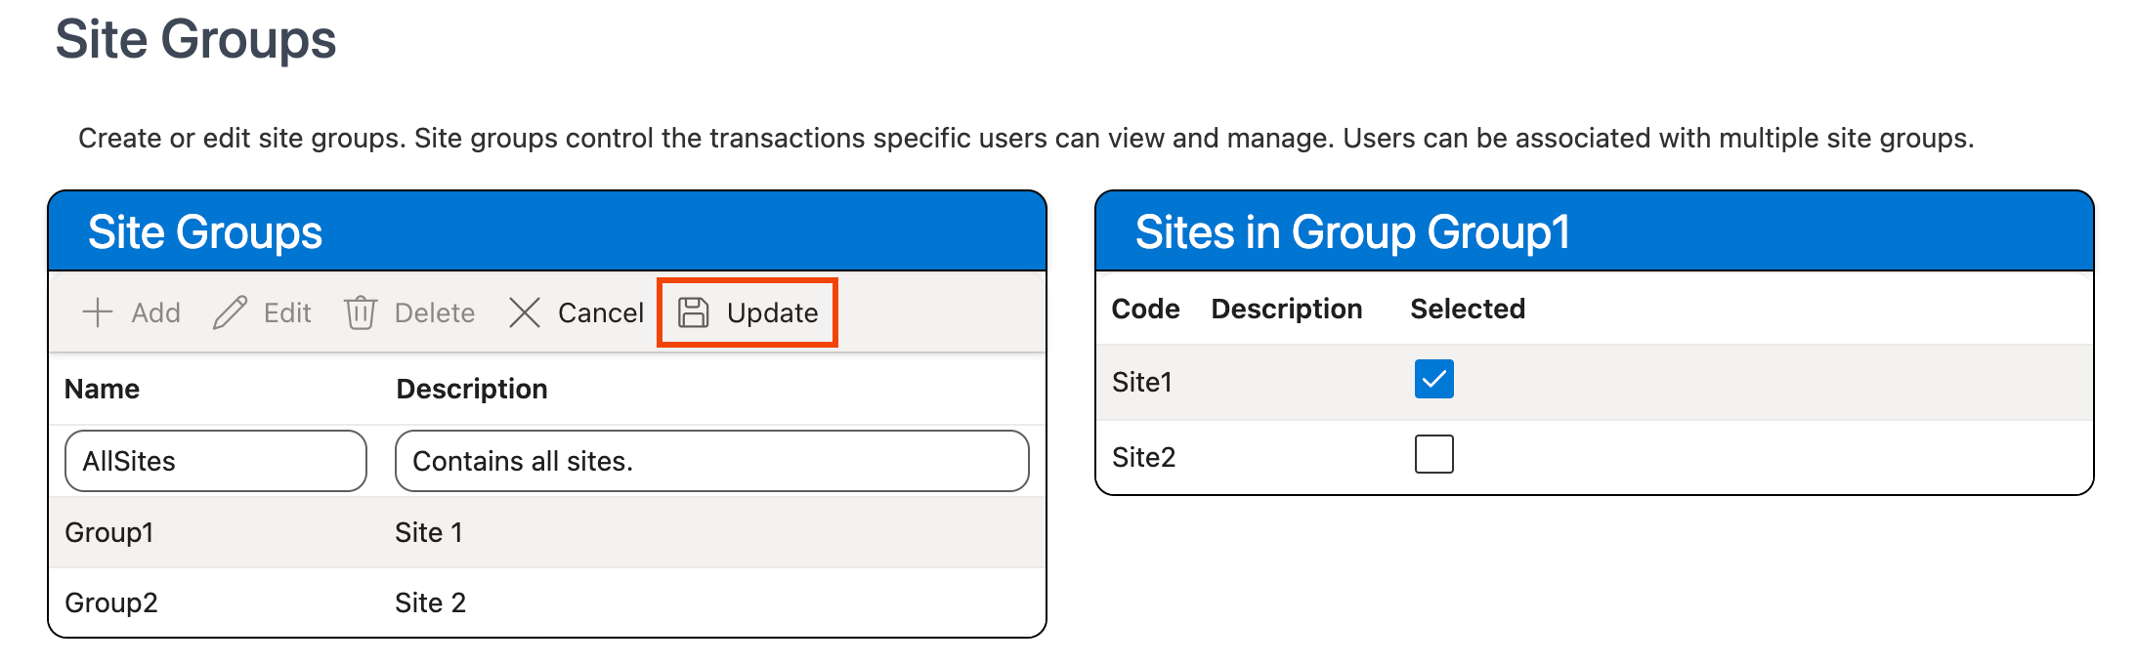Click the 'Site 2' description cell

pyautogui.click(x=430, y=602)
